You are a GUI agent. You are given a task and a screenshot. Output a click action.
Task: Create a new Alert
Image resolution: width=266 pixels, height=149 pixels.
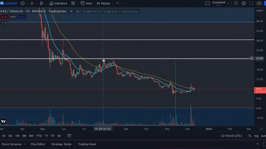click(x=86, y=3)
